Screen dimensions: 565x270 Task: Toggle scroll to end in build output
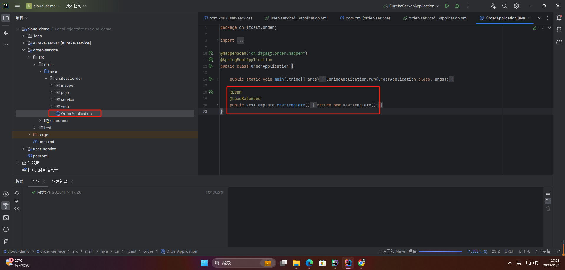(x=548, y=201)
